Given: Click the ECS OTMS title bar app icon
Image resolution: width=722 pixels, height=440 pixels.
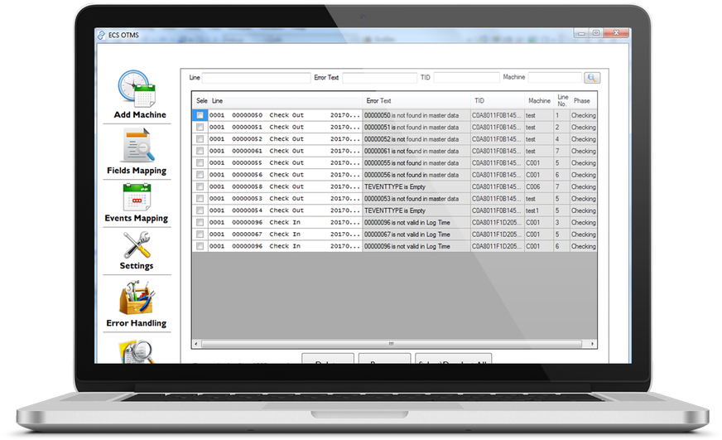Looking at the screenshot, I should (101, 35).
